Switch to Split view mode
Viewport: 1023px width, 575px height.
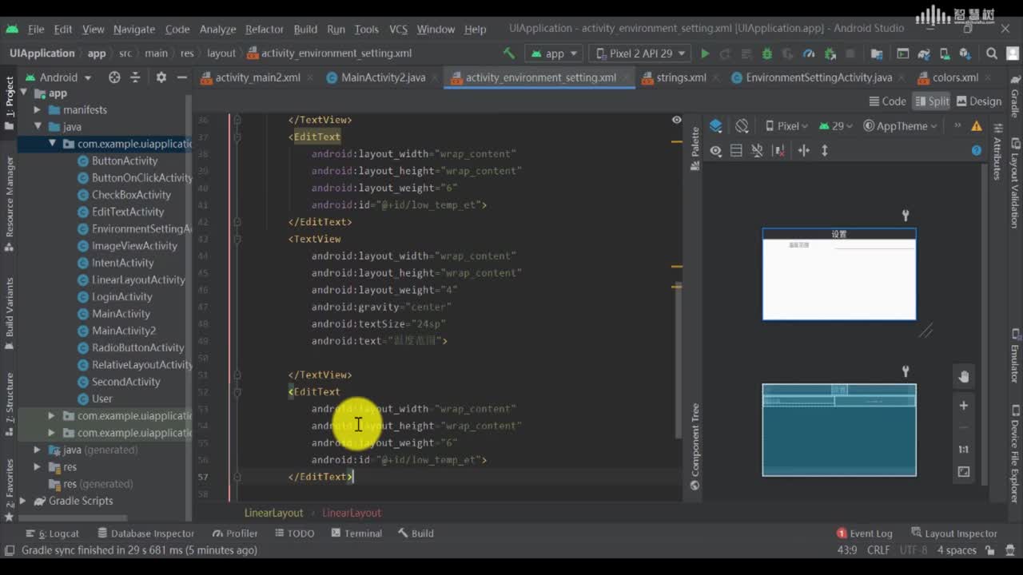[x=932, y=101]
